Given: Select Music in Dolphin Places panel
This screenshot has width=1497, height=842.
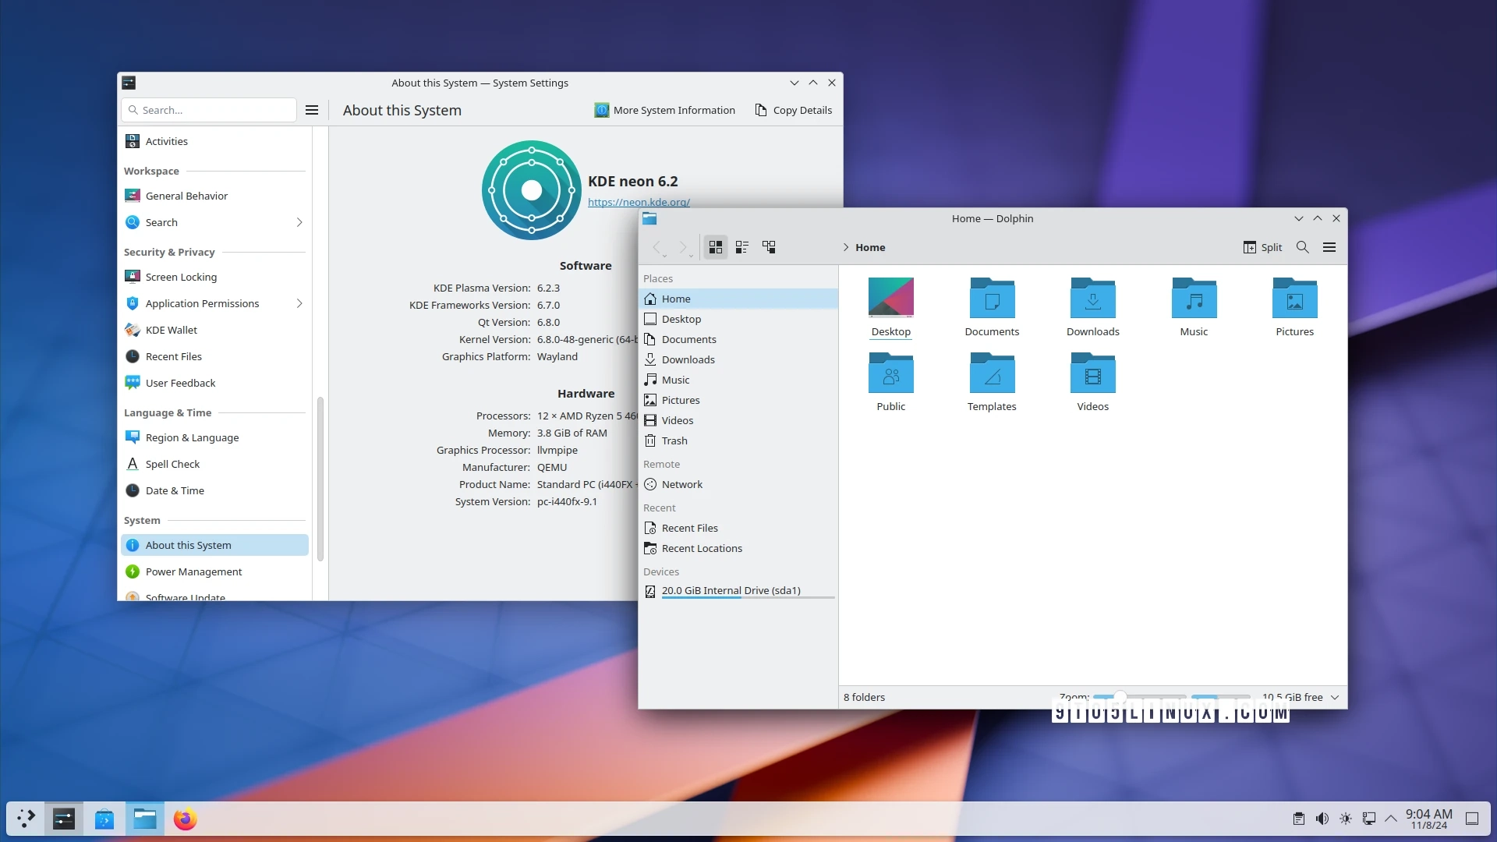Looking at the screenshot, I should coord(738,380).
